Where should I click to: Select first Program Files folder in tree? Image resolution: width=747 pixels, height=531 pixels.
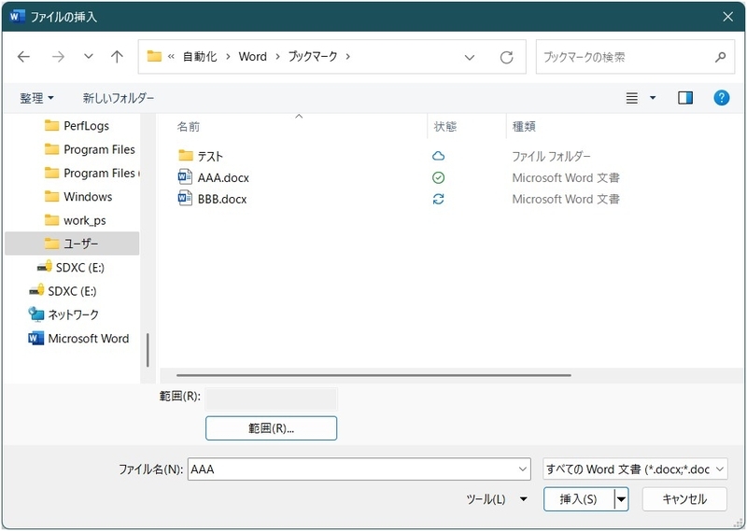pyautogui.click(x=90, y=149)
